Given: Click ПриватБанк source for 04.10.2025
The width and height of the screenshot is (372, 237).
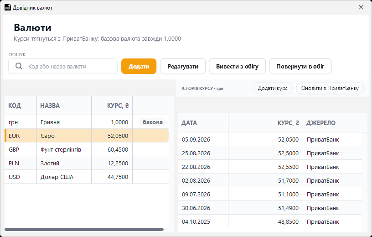Looking at the screenshot, I should [x=323, y=221].
